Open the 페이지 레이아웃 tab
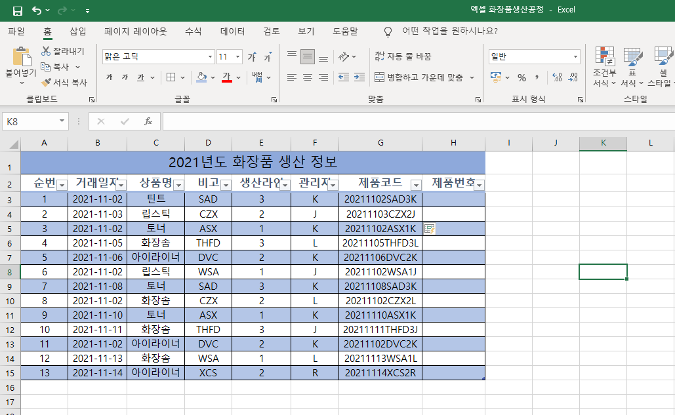 (136, 31)
